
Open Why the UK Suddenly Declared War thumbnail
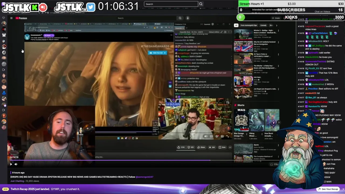243,46
